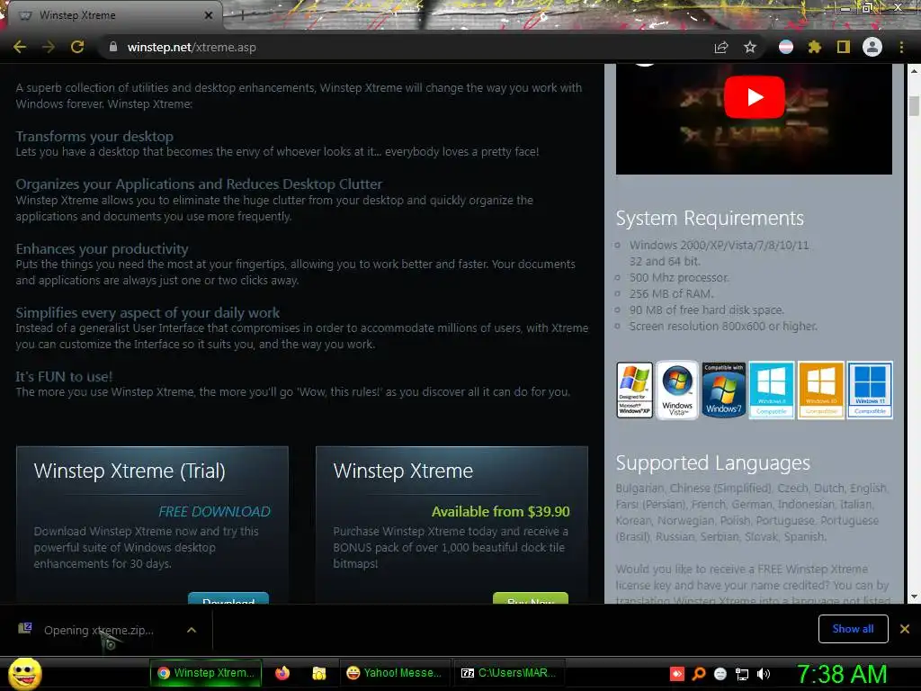Open the Extensions puzzle piece menu
921x691 pixels.
coord(815,47)
